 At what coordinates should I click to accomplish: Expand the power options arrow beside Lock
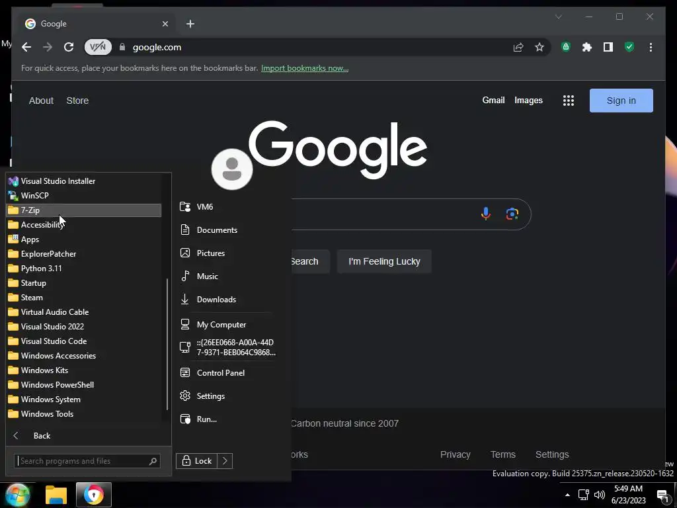(225, 461)
